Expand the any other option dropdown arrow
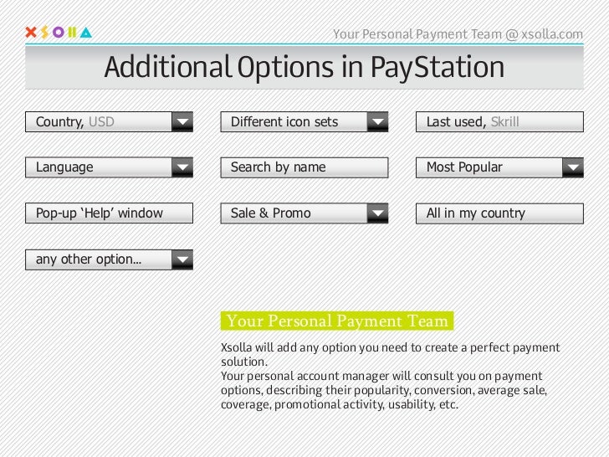The image size is (609, 457). (182, 259)
